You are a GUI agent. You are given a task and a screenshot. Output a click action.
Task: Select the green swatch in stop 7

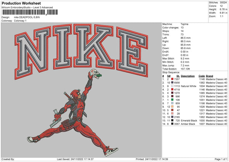(x=173, y=100)
